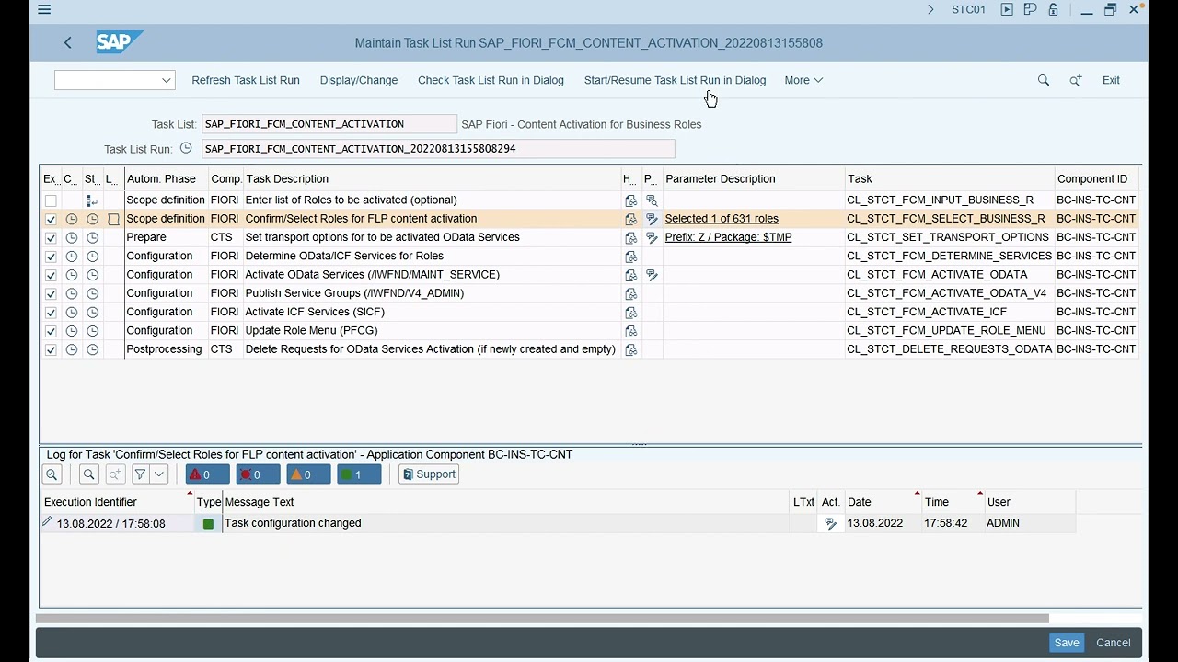Click the Find Next icon in toolbar
The width and height of the screenshot is (1178, 662).
[1076, 80]
